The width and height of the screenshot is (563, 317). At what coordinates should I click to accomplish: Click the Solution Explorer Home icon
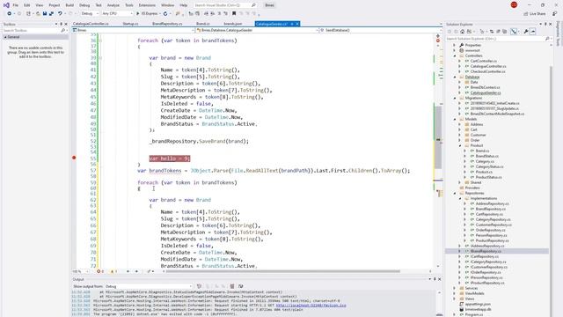point(463,32)
